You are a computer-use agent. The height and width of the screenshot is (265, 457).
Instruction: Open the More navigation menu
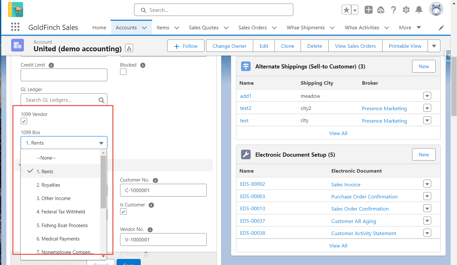coord(410,28)
